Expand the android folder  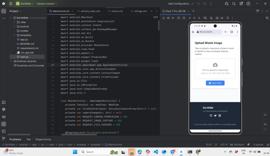(x=14, y=26)
